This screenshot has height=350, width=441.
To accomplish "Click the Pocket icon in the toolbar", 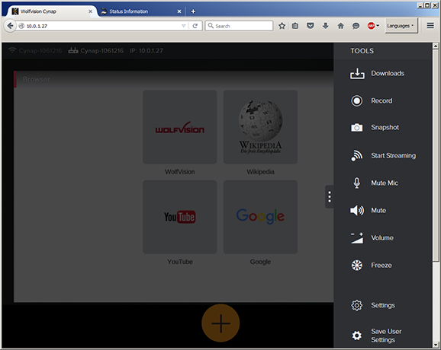I will tap(311, 26).
